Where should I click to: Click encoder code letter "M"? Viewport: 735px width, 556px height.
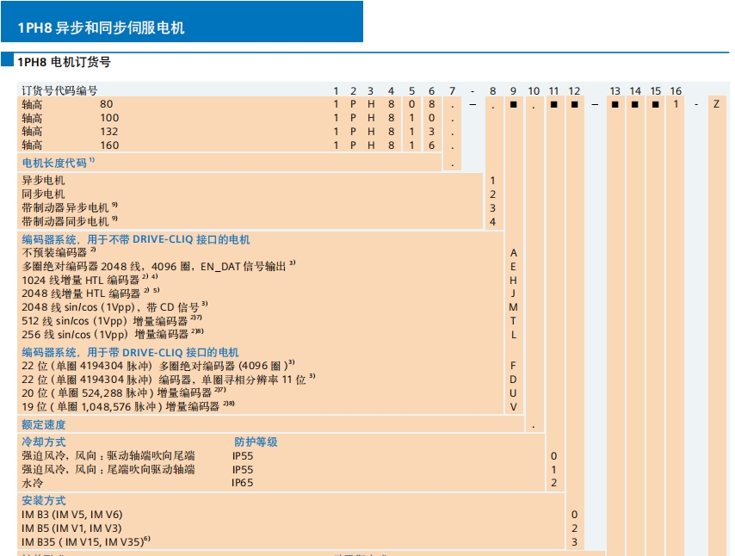514,307
